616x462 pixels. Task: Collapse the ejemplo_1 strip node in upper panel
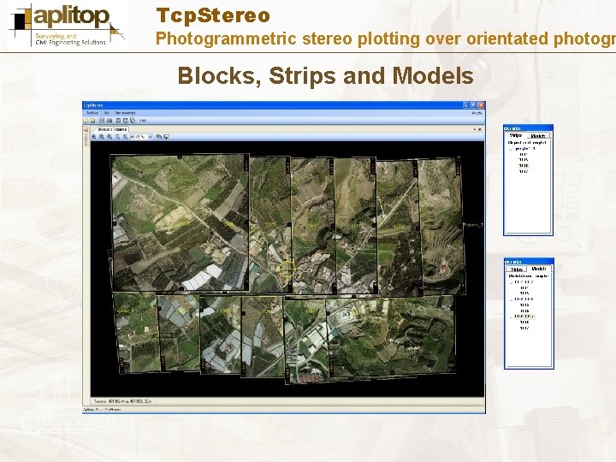pyautogui.click(x=510, y=150)
